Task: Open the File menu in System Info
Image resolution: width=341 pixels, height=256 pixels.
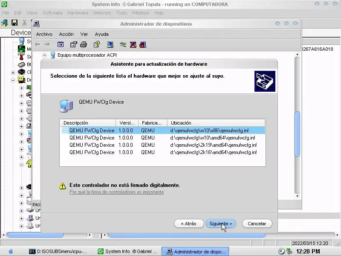Action: (x=6, y=13)
